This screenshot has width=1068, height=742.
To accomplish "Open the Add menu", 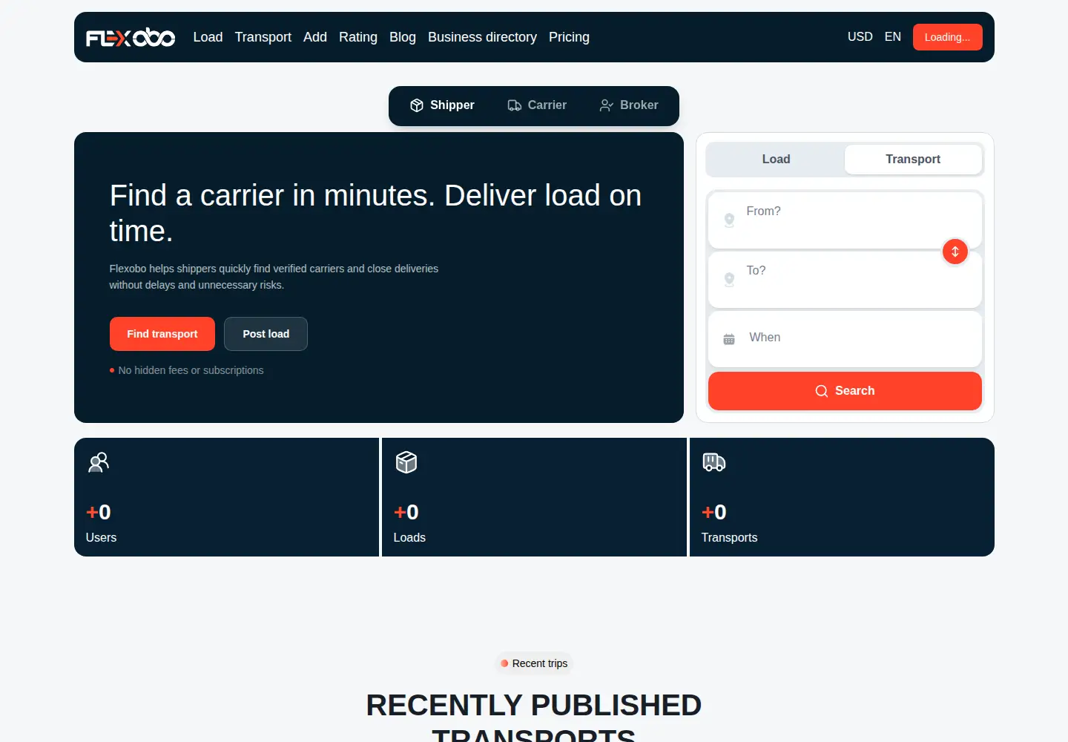I will coord(315,37).
